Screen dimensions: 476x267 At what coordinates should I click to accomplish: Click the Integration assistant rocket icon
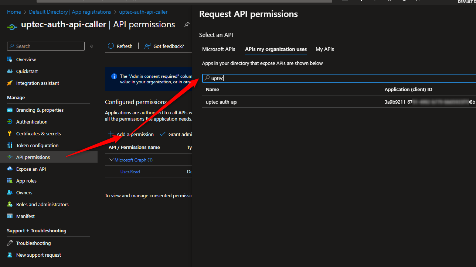[10, 83]
